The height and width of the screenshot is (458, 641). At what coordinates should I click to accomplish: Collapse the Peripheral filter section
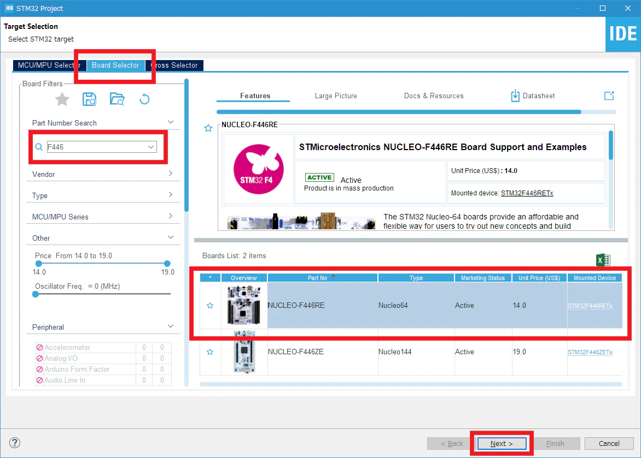point(171,326)
